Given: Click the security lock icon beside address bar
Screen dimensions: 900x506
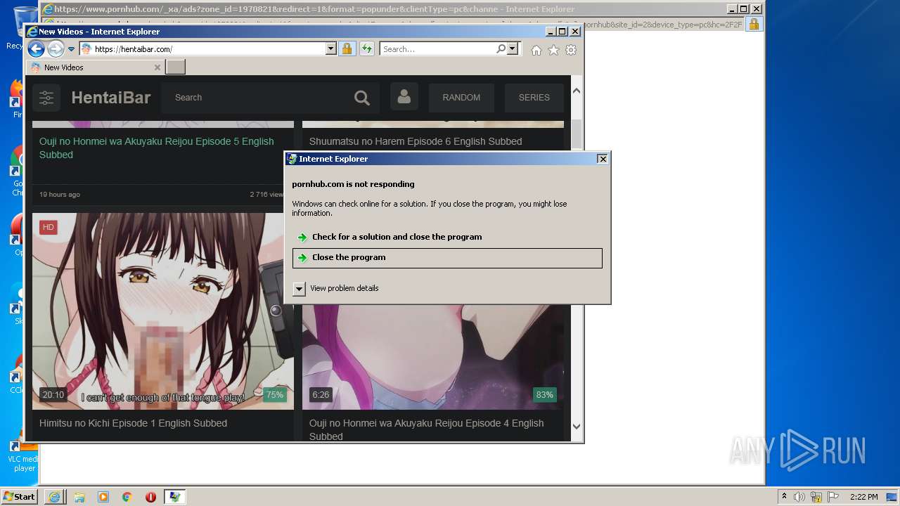Looking at the screenshot, I should tap(347, 49).
